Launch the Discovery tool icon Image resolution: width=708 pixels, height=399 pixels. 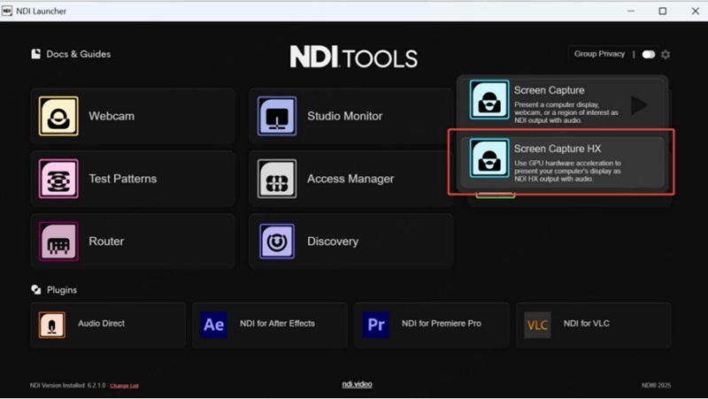277,242
